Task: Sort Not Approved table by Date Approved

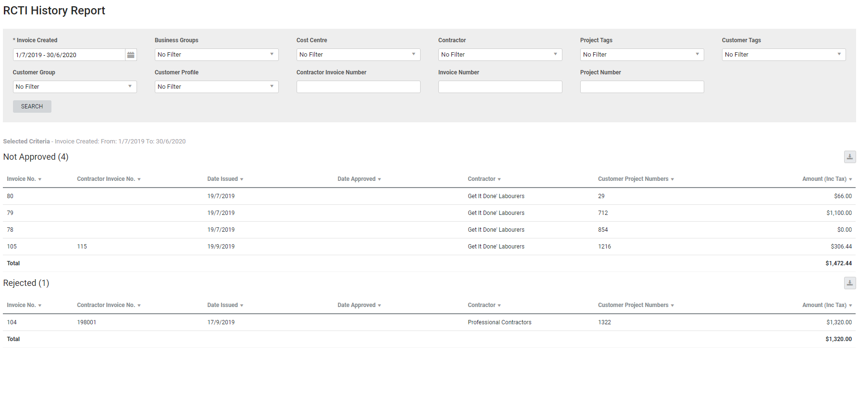Action: point(359,179)
